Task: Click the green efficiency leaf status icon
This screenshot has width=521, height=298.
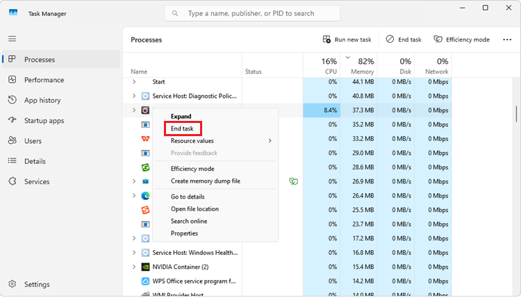Action: click(293, 181)
